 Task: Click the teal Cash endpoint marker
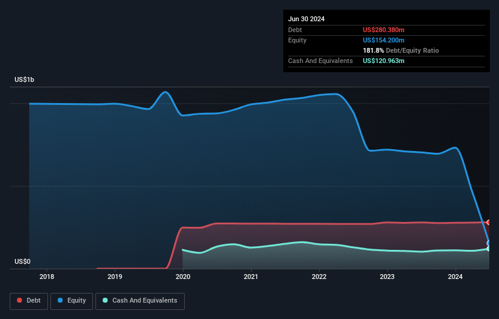point(489,249)
